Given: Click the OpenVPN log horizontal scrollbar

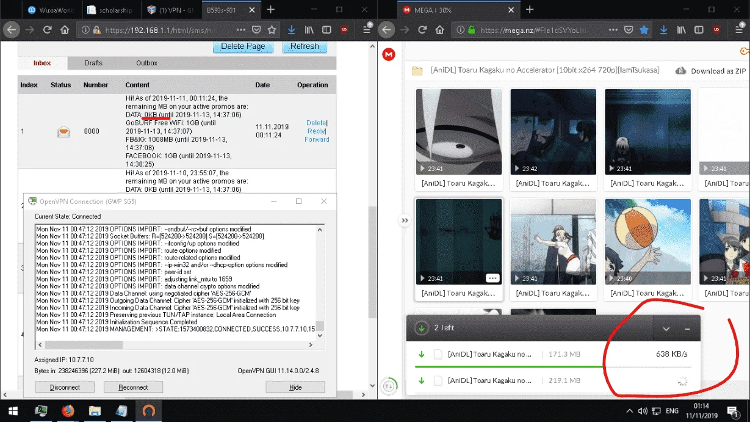Looking at the screenshot, I should click(175, 344).
